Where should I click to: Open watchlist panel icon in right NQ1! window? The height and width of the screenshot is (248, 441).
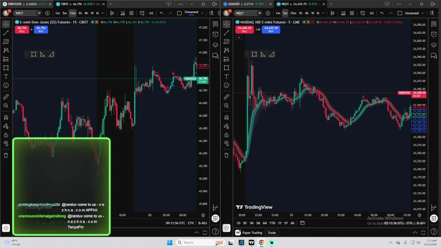434,24
